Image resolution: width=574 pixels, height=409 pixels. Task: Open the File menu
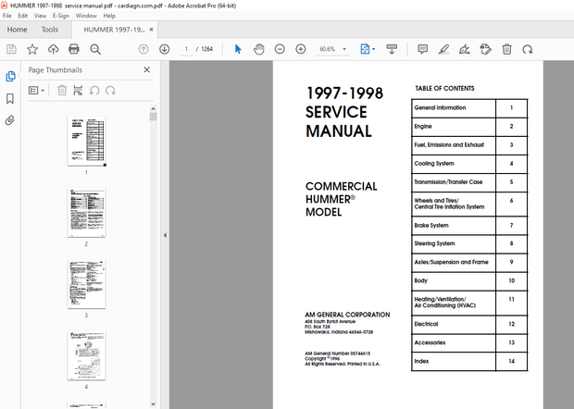(7, 16)
